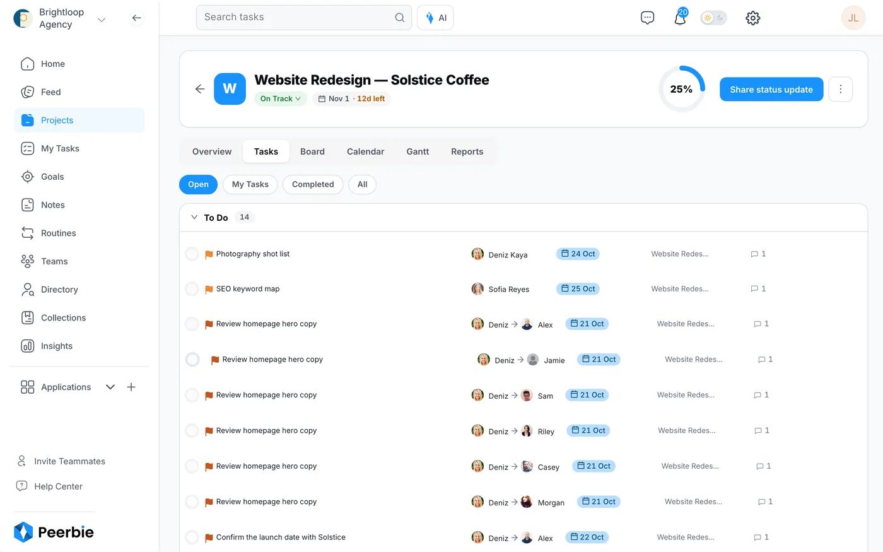The image size is (883, 552).
Task: Open the 24 Oct due date picker
Action: click(x=578, y=254)
